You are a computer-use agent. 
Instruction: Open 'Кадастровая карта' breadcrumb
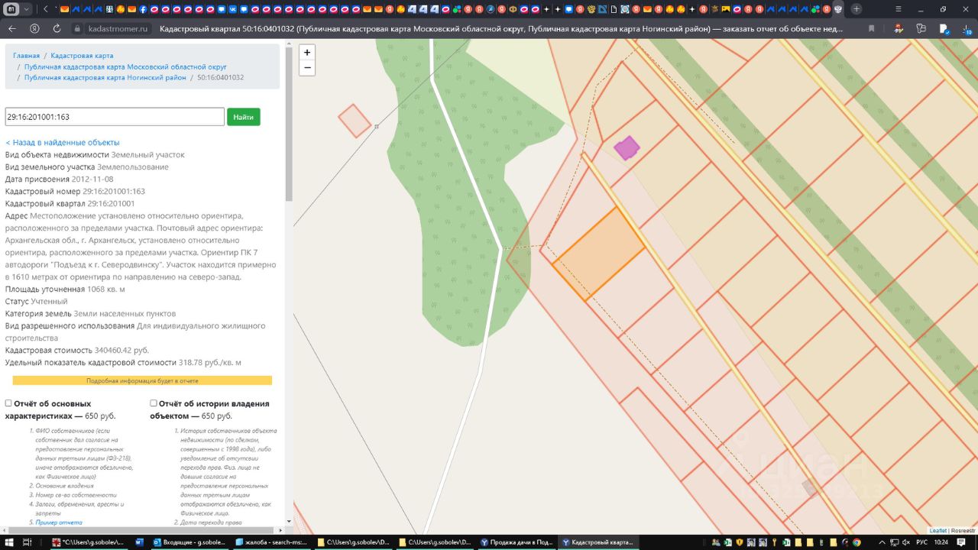point(82,56)
